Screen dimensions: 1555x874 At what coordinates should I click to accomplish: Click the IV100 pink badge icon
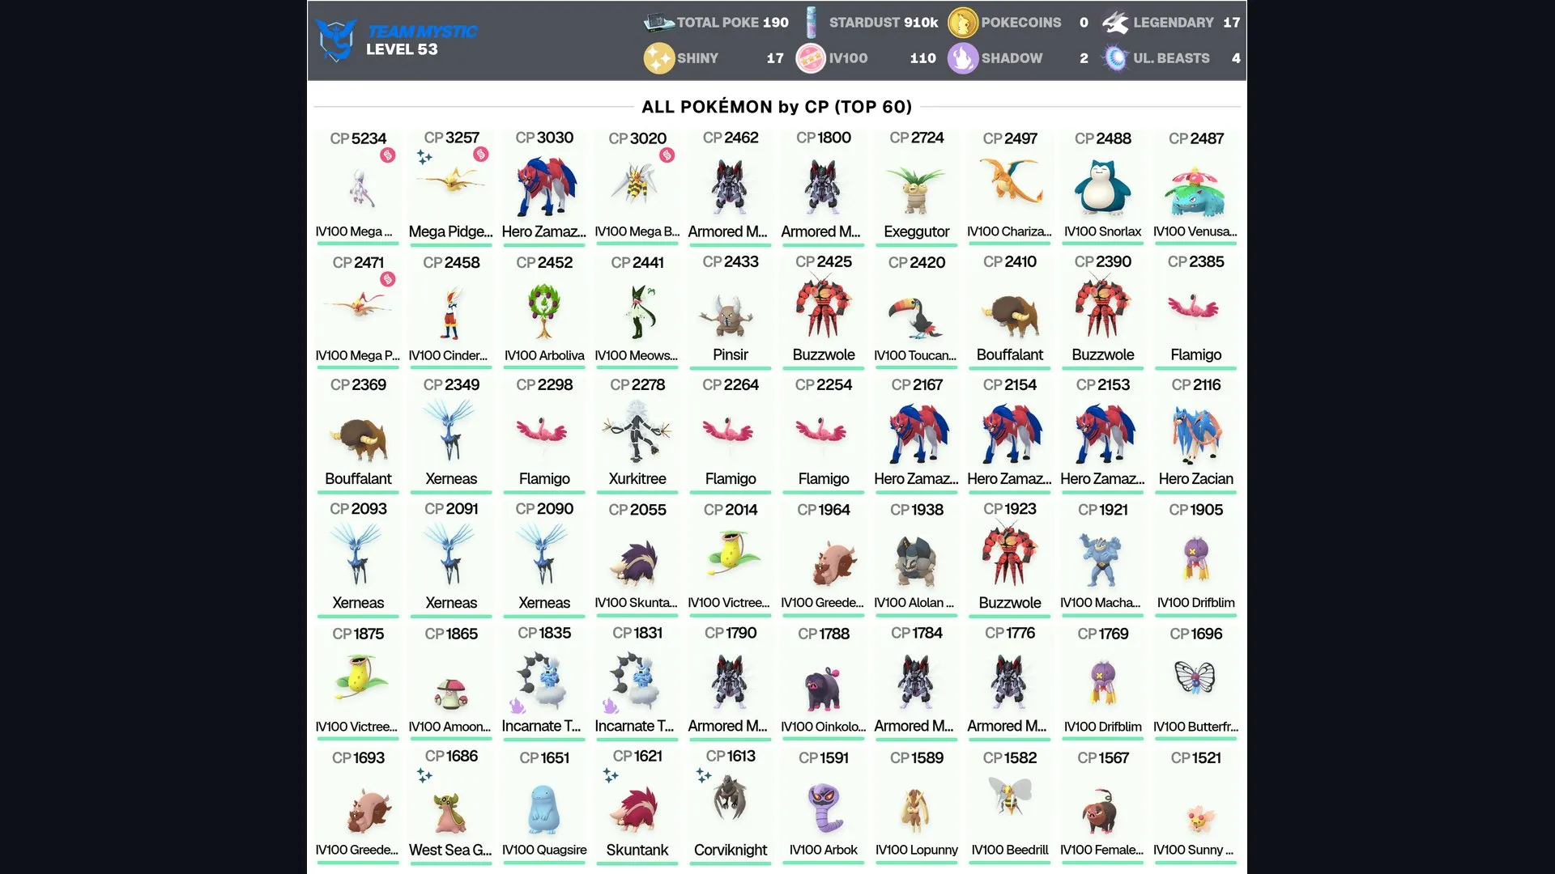click(811, 58)
